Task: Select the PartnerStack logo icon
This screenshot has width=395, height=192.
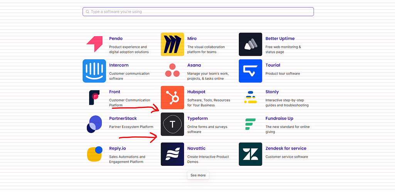Action: pyautogui.click(x=94, y=124)
